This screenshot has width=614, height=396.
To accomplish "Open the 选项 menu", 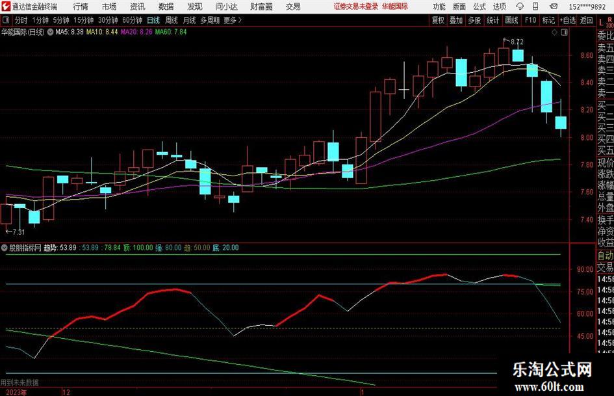I will (499, 7).
